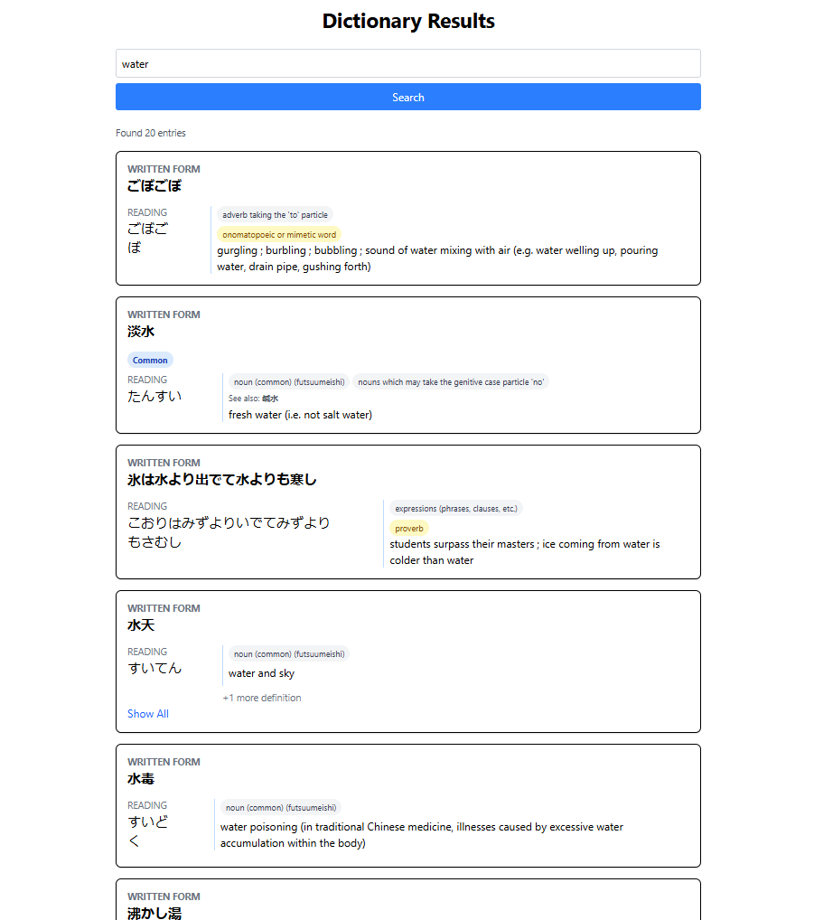814x920 pixels.
Task: Click the written form ごぼごぼ heading
Action: [x=154, y=186]
